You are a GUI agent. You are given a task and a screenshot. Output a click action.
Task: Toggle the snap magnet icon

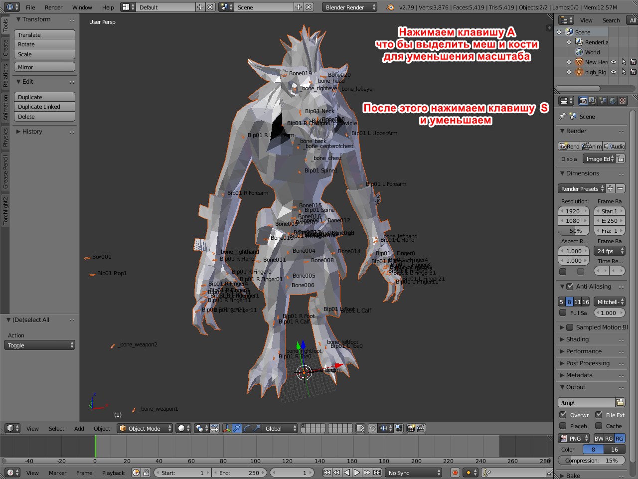[372, 428]
